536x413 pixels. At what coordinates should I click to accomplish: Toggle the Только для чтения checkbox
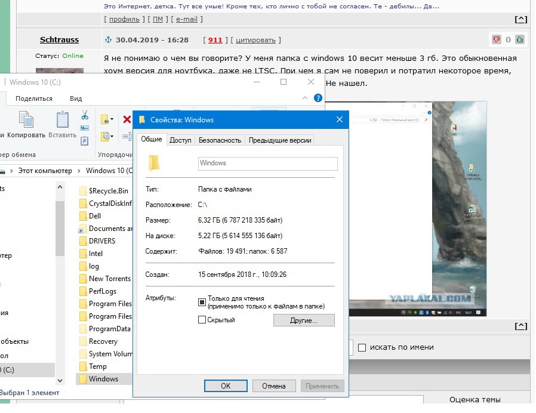pyautogui.click(x=202, y=302)
